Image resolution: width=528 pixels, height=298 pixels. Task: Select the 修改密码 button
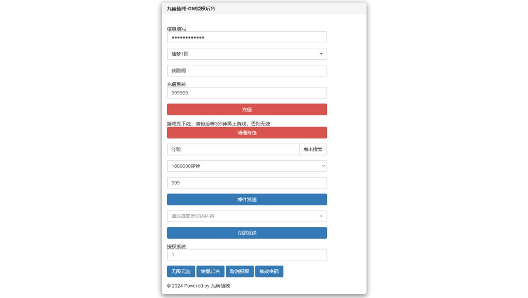(269, 272)
